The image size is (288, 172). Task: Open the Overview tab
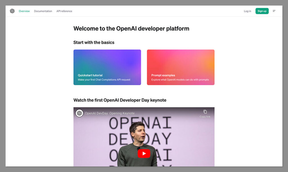click(x=24, y=11)
